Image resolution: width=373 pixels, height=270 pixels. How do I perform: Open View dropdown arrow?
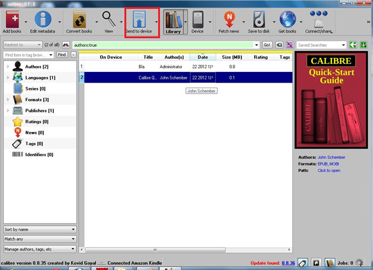coord(121,22)
